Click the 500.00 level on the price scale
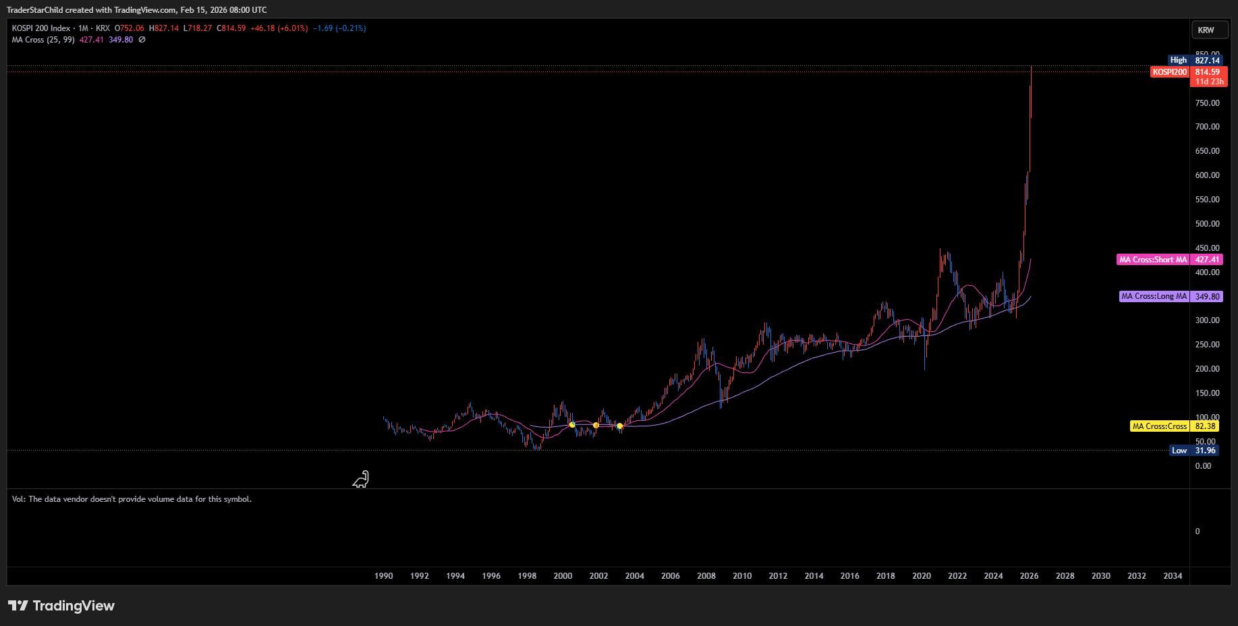The height and width of the screenshot is (626, 1238). (x=1207, y=224)
